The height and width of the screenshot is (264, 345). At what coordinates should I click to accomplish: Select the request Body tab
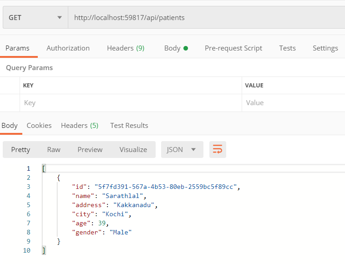pyautogui.click(x=176, y=48)
